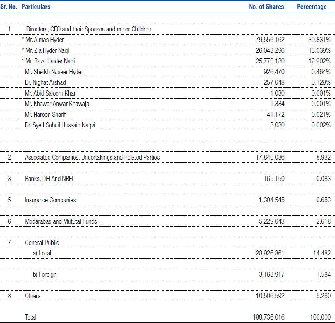Click total percentage 100.000
This screenshot has height=323, width=335.
pyautogui.click(x=320, y=318)
